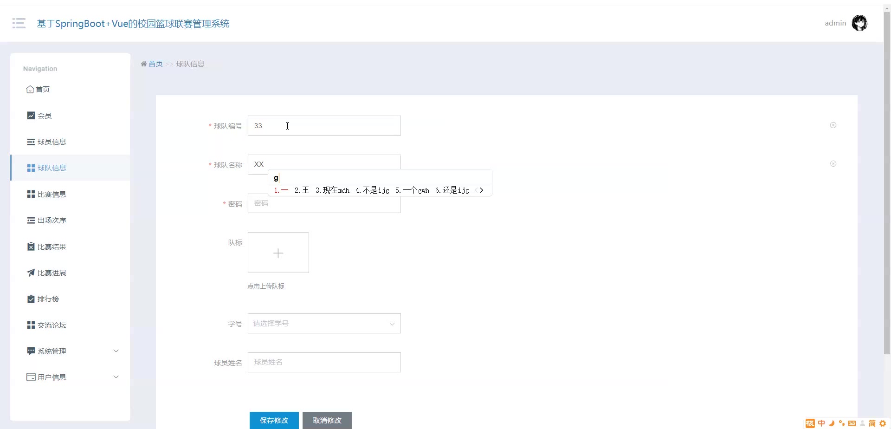
Task: Show next page of IME candidates
Action: click(x=482, y=190)
